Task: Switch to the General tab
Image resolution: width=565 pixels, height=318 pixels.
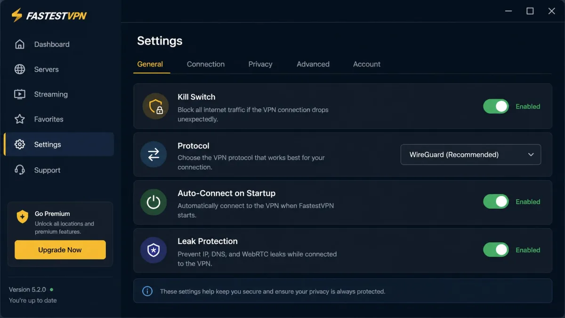Action: (150, 64)
